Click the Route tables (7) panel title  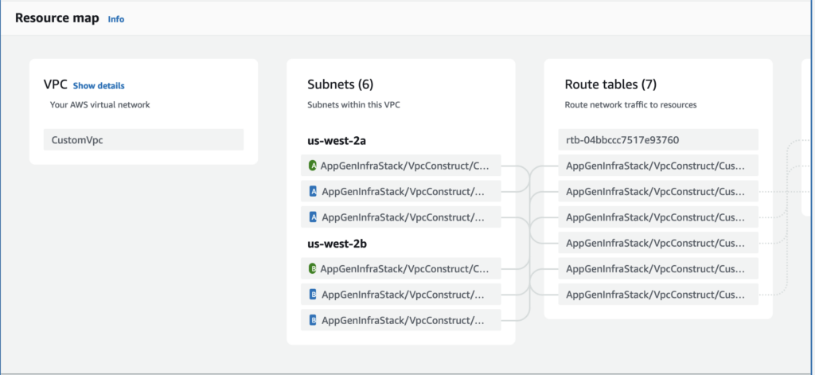click(x=610, y=84)
